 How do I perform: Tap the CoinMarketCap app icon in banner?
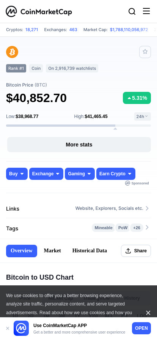tap(21, 328)
